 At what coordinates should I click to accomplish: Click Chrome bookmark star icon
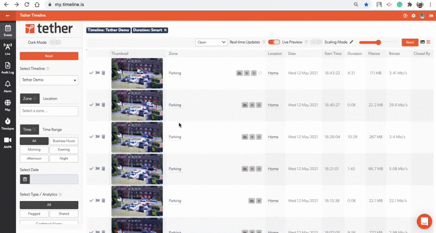366,4
